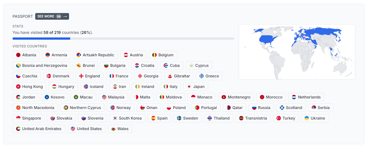Click the Albania flag icon
This screenshot has height=147, width=368.
click(x=18, y=55)
